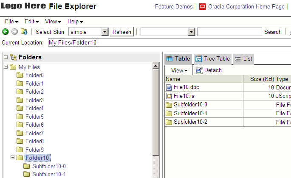Open the Select Skin dropdown
The image size is (291, 178).
tap(105, 32)
